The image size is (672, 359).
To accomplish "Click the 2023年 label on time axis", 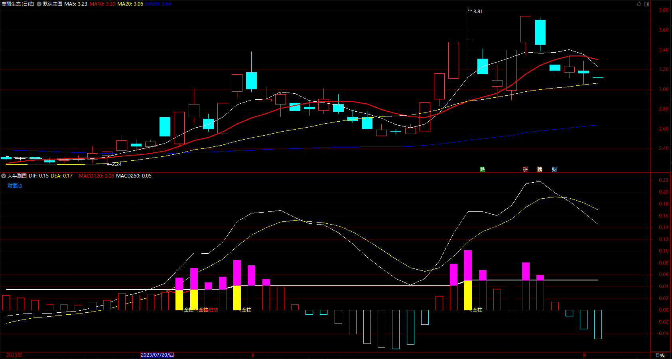I will coord(14,355).
